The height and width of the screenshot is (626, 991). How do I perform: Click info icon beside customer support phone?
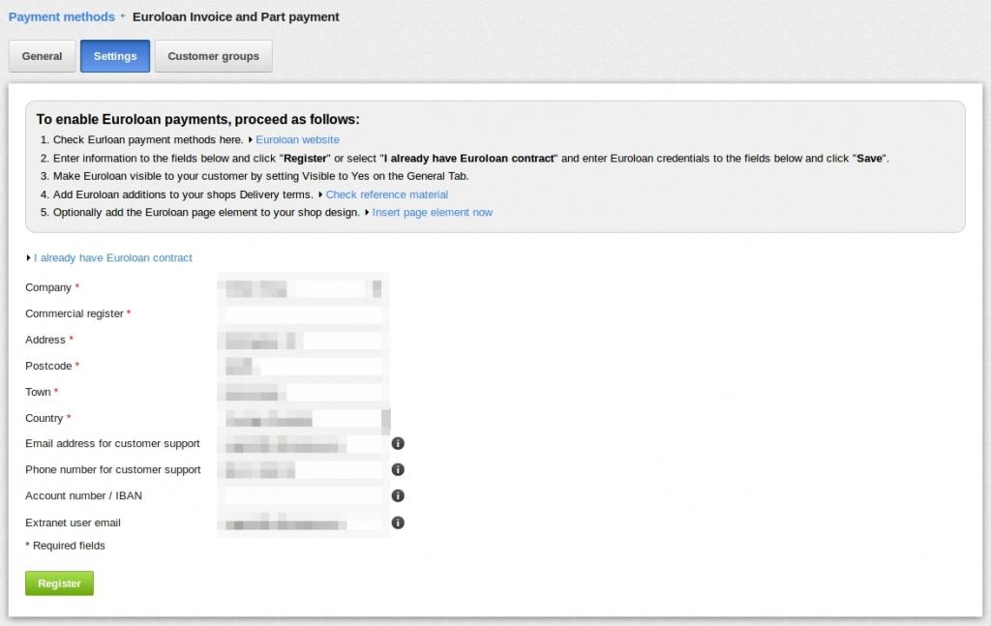pos(398,469)
